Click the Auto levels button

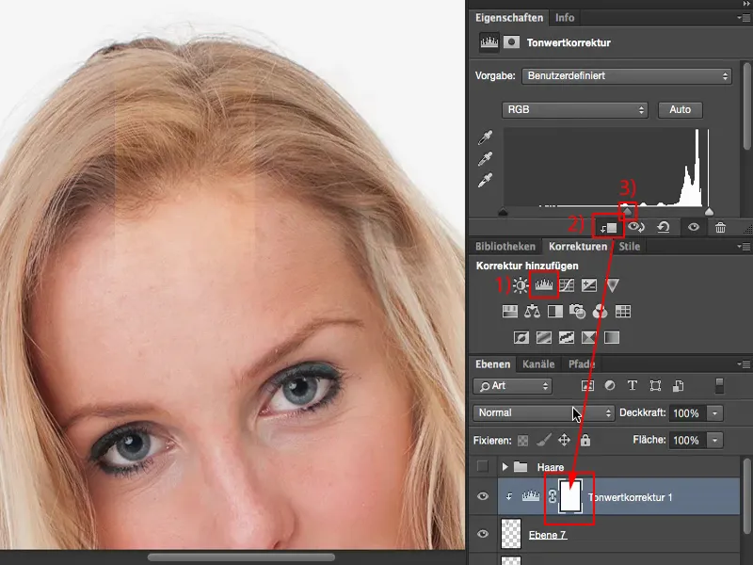680,109
